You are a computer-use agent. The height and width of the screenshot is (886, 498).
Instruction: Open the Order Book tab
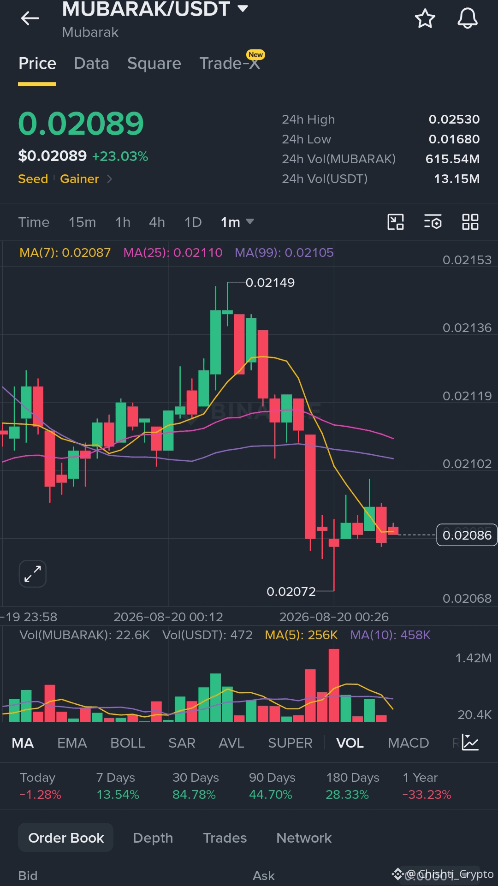coord(66,838)
